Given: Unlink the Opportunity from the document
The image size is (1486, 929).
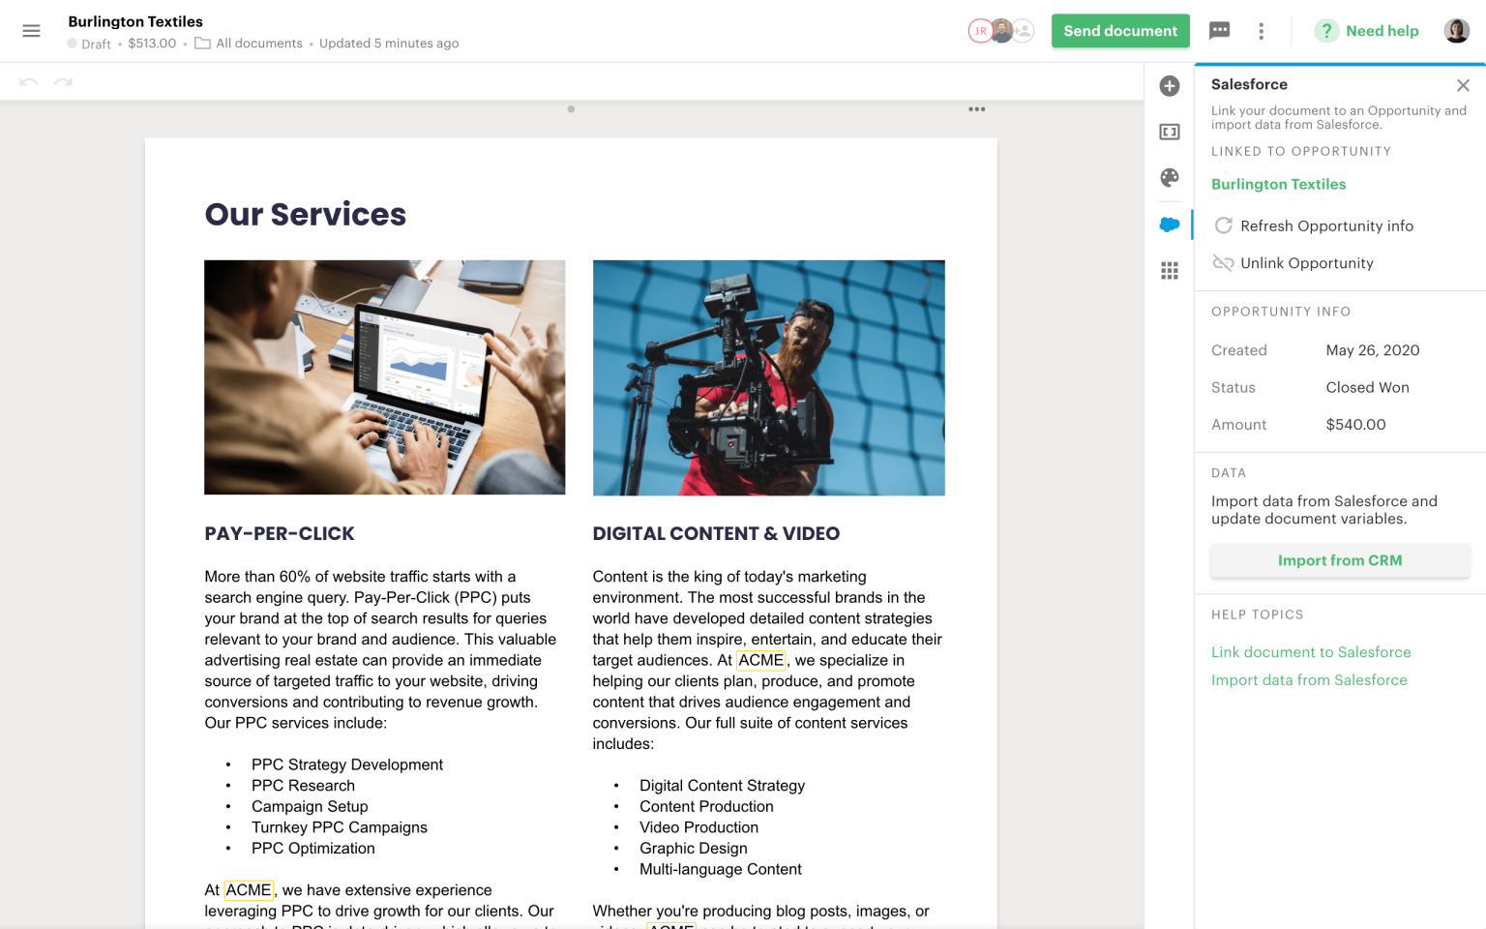Looking at the screenshot, I should 1307,263.
